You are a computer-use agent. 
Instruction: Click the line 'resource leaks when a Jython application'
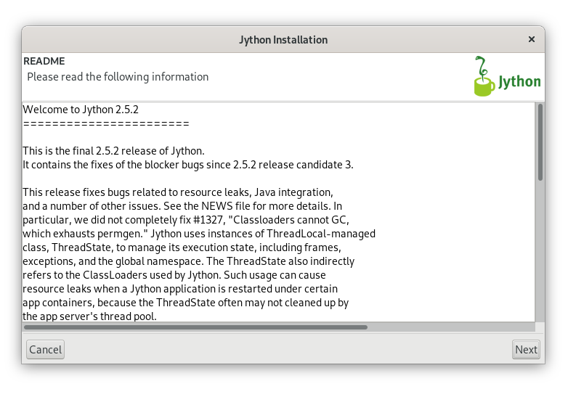pyautogui.click(x=180, y=288)
